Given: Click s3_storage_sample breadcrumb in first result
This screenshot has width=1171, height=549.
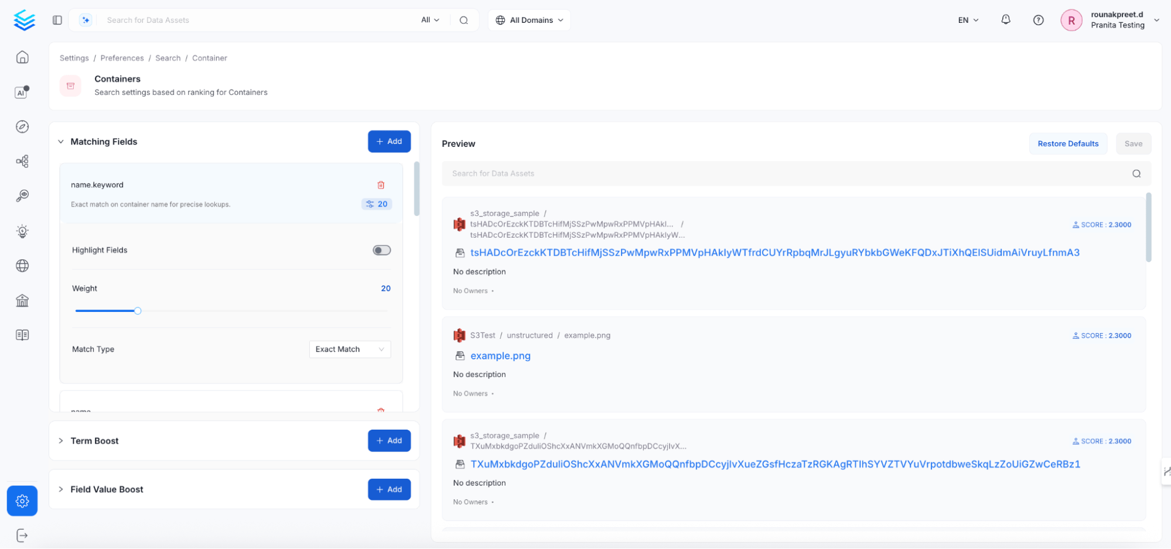Looking at the screenshot, I should tap(504, 214).
